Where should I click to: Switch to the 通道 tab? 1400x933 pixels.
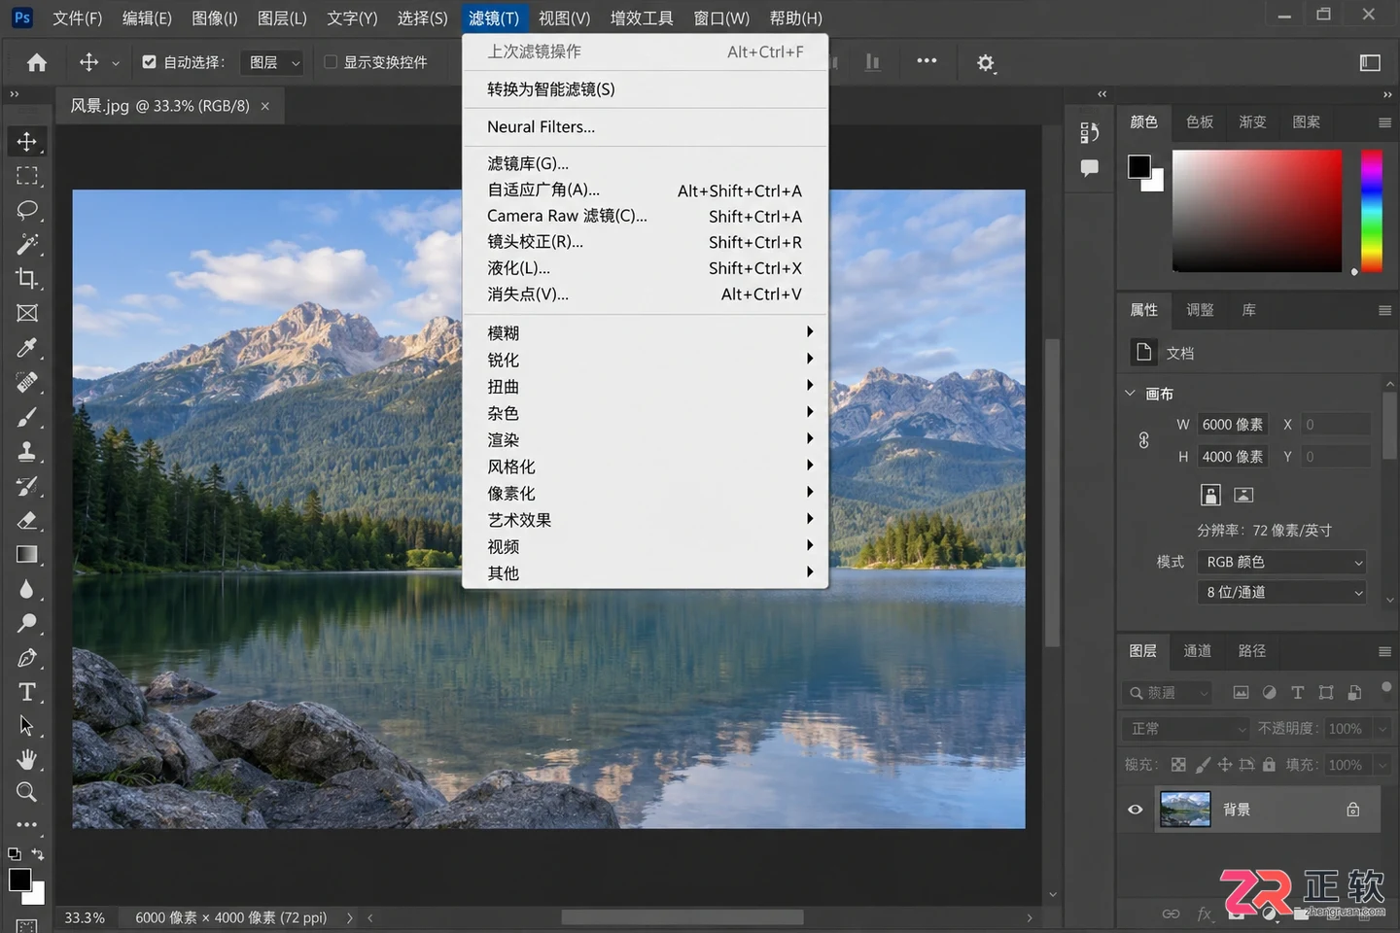tap(1197, 651)
